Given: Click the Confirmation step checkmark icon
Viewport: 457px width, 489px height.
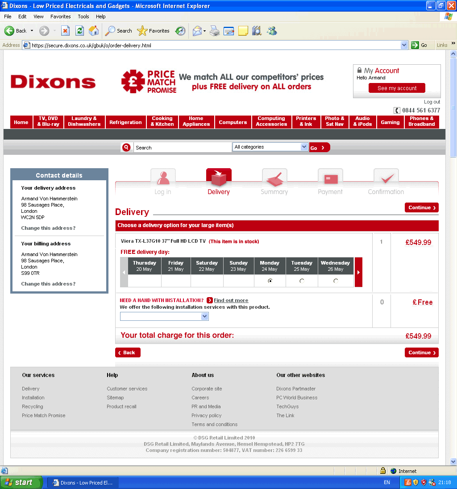Looking at the screenshot, I should (x=386, y=178).
